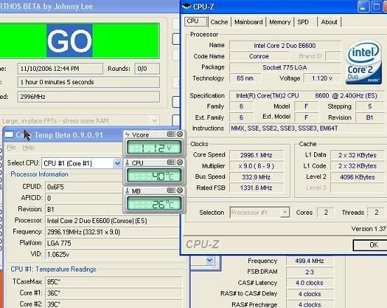
Task: Minimize the CPU-Z window
Action: [363, 7]
